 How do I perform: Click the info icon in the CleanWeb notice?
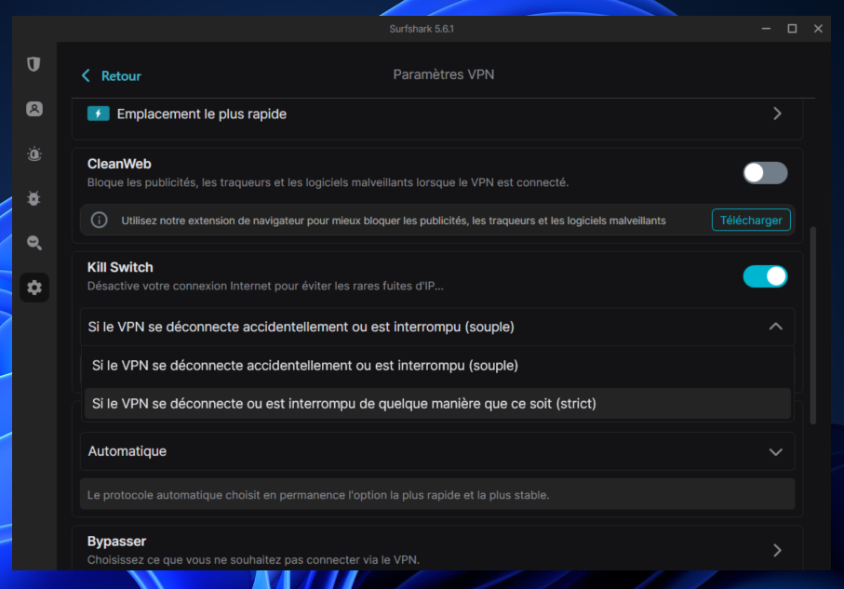[99, 220]
